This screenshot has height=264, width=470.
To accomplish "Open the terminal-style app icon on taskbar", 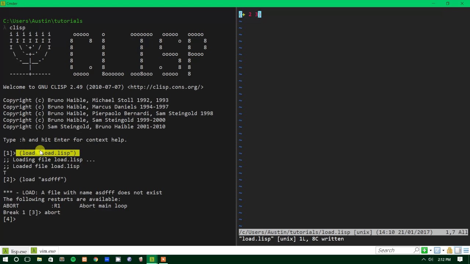I will (x=62, y=260).
